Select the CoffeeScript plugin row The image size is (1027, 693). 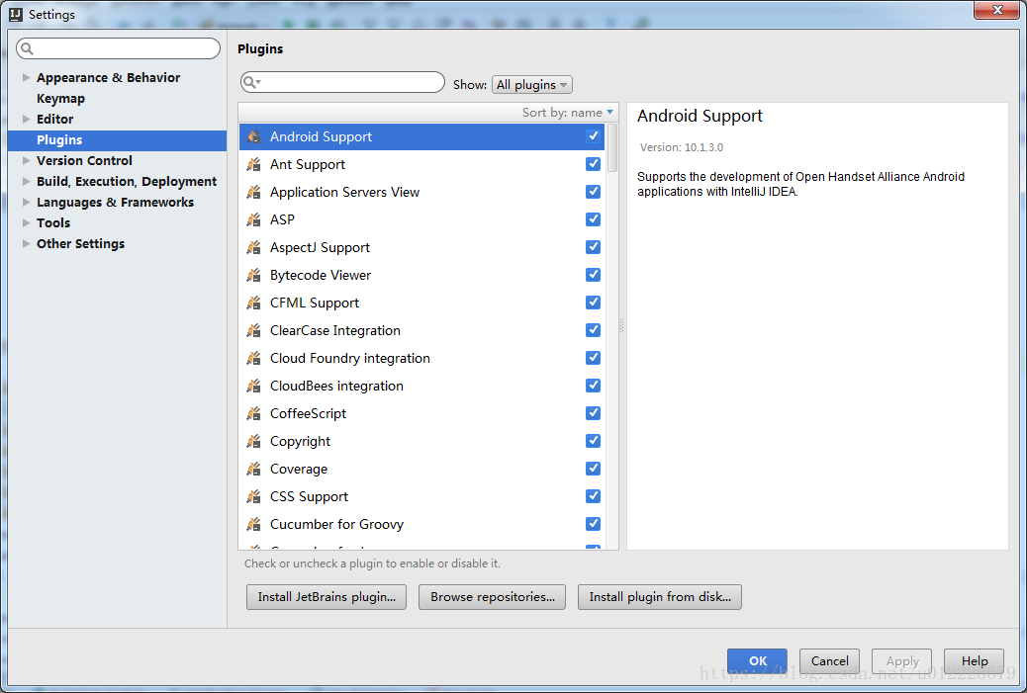point(422,413)
